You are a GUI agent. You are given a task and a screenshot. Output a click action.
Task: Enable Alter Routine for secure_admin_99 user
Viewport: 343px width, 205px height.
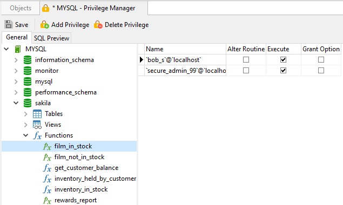point(246,70)
